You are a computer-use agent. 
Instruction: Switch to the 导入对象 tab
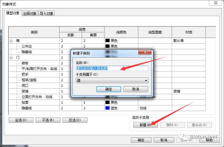[46, 13]
